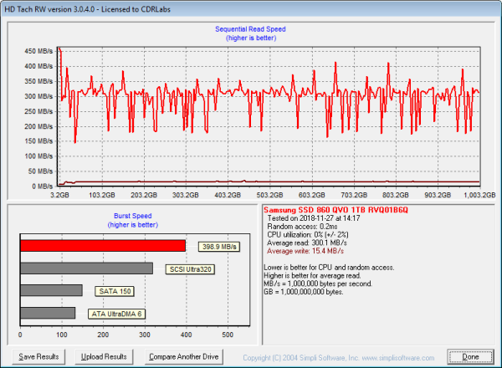Close the results with the Done button
This screenshot has height=368, width=502.
pos(470,356)
